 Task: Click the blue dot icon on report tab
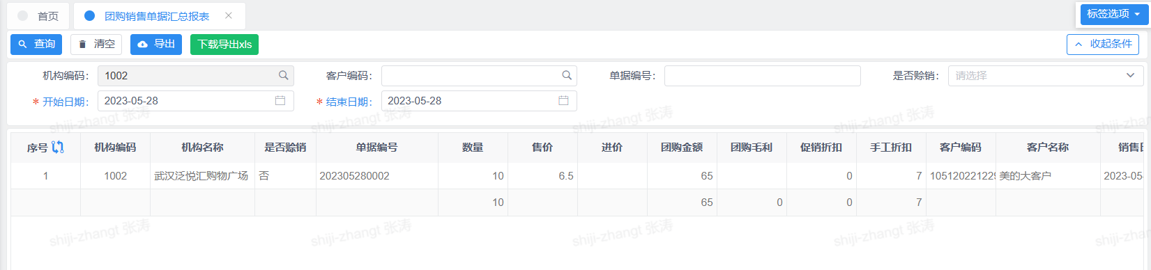(89, 15)
